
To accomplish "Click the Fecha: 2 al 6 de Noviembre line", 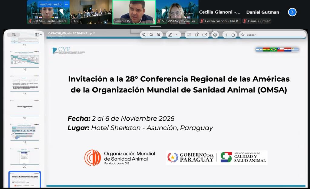I will point(121,119).
